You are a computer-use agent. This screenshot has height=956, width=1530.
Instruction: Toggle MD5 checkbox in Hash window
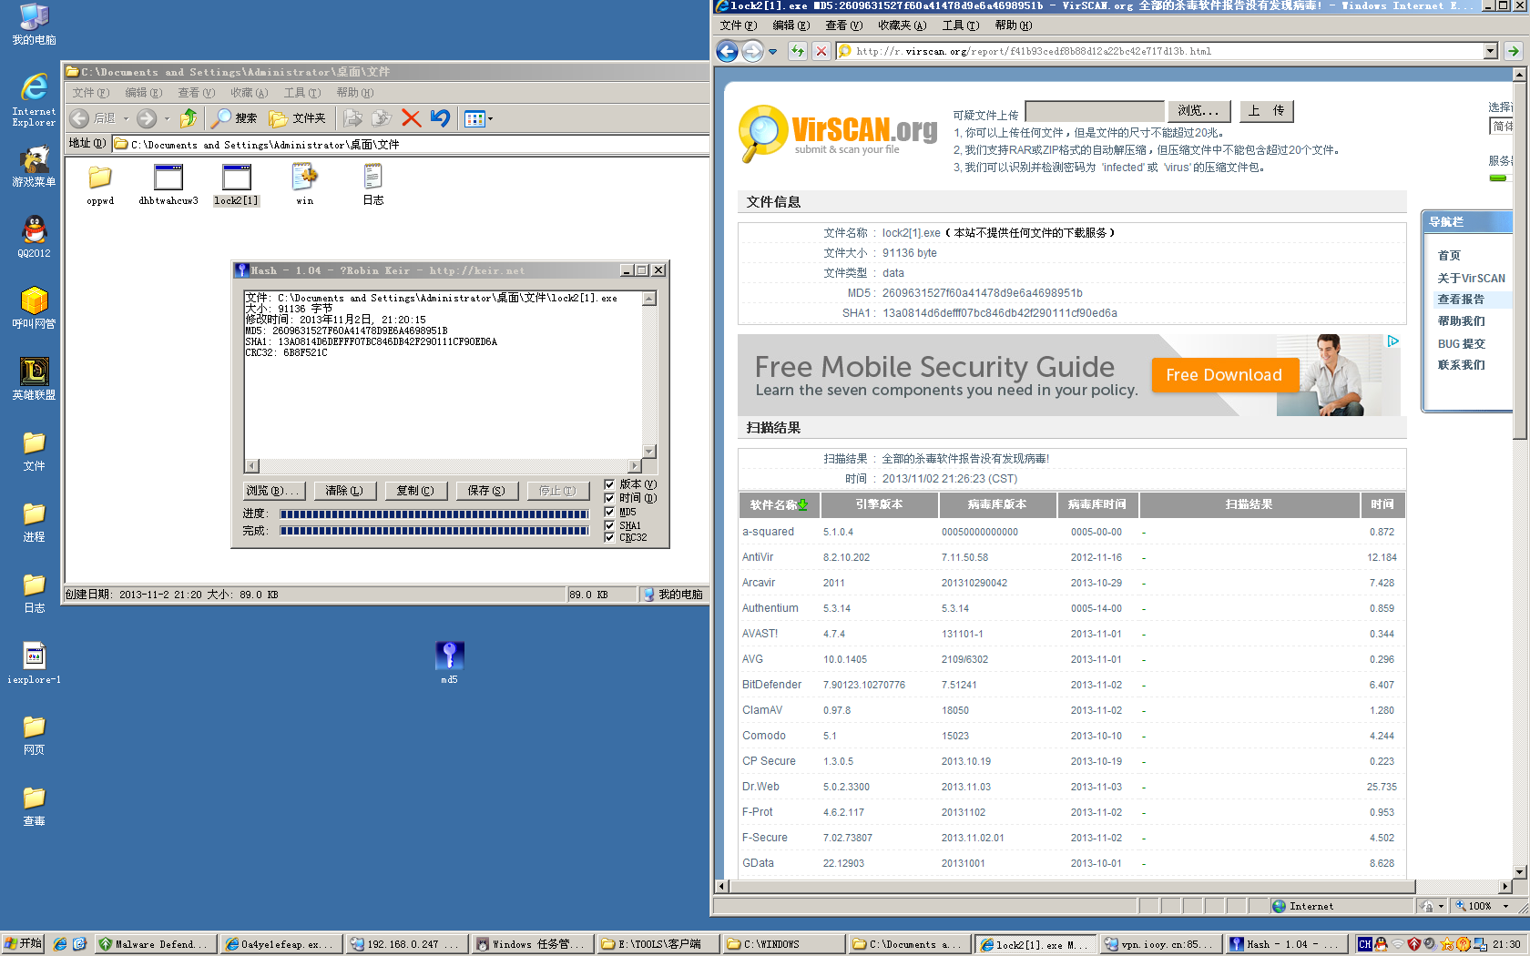pos(609,512)
